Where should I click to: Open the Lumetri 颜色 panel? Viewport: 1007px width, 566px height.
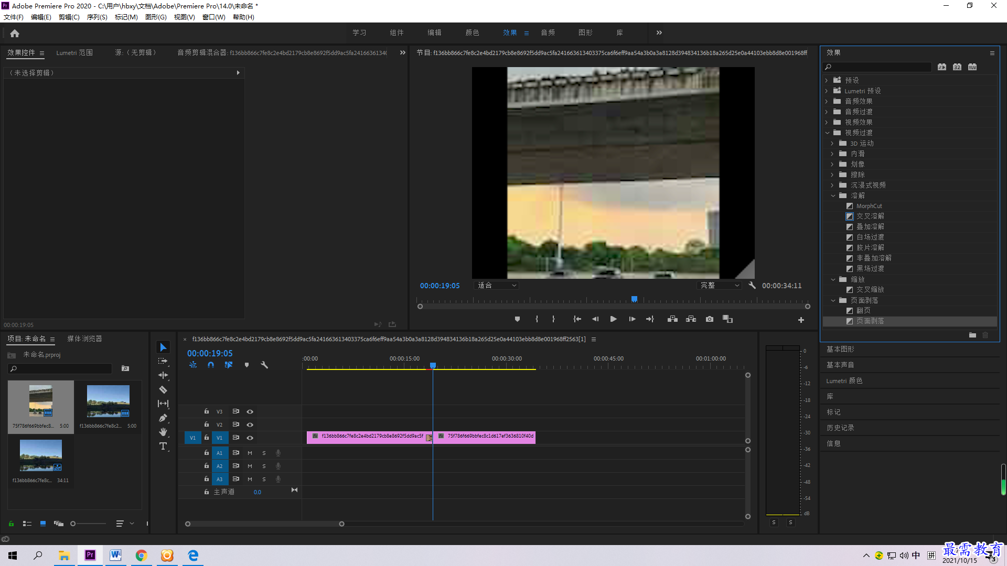coord(844,381)
